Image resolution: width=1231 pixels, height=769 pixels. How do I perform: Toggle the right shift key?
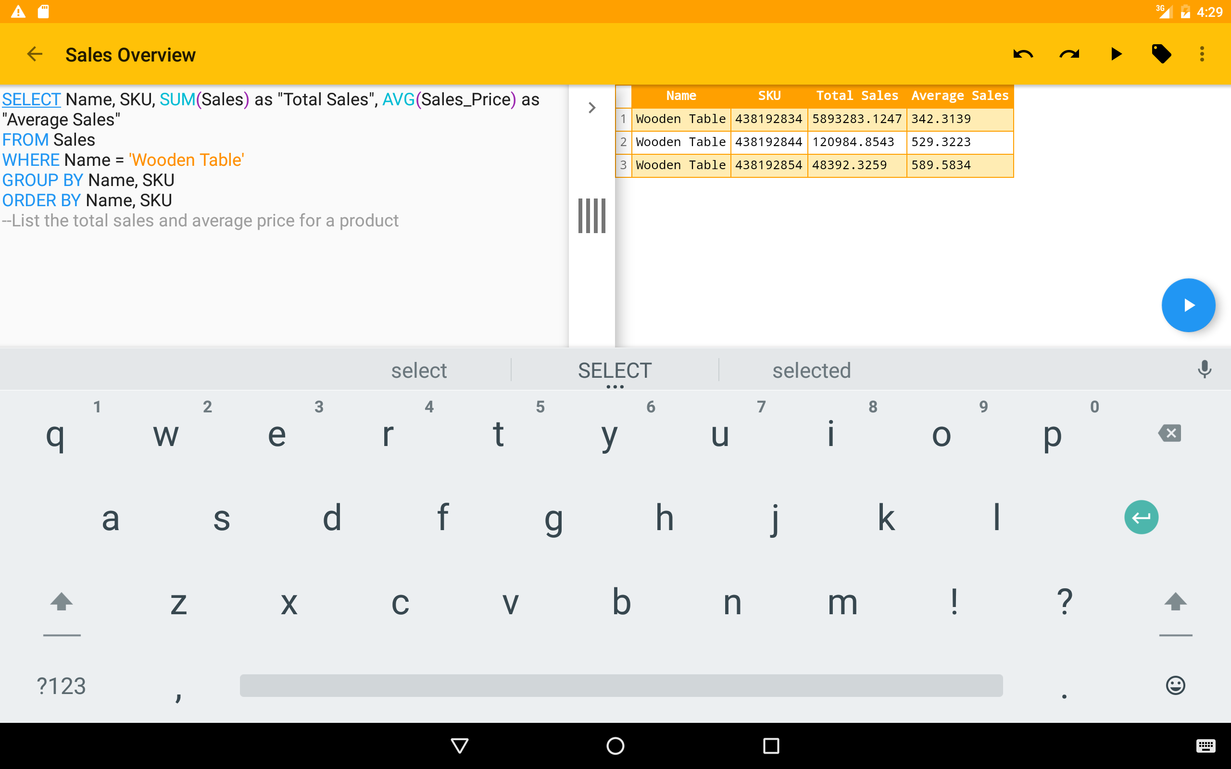pos(1175,603)
